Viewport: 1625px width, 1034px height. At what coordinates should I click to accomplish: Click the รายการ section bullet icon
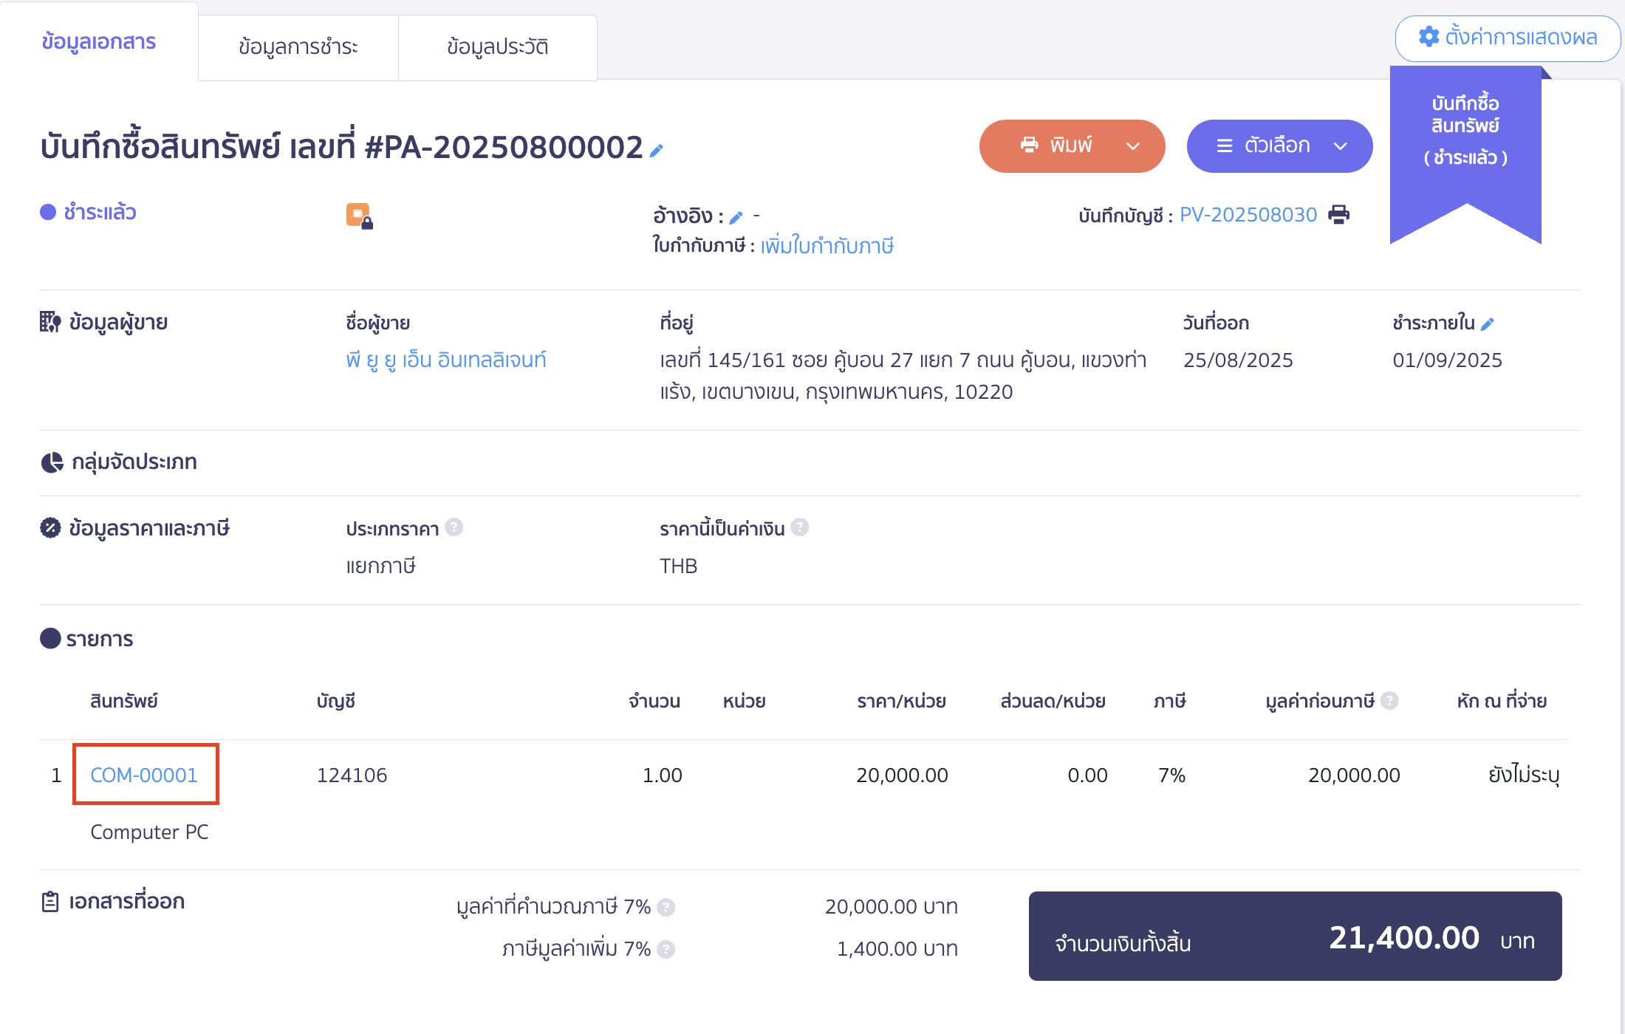coord(50,639)
